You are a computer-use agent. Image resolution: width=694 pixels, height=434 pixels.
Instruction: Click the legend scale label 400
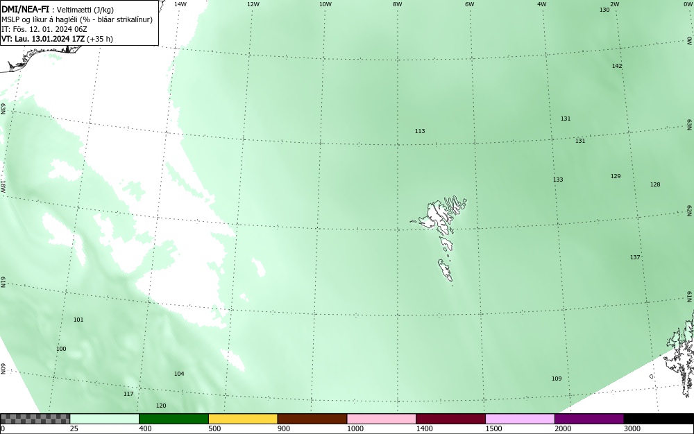145,428
